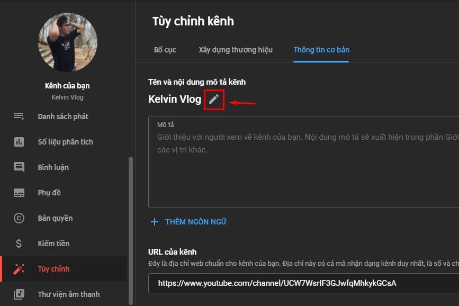
Task: Open Tùy chỉnh from the sidebar menu
Action: 54,269
